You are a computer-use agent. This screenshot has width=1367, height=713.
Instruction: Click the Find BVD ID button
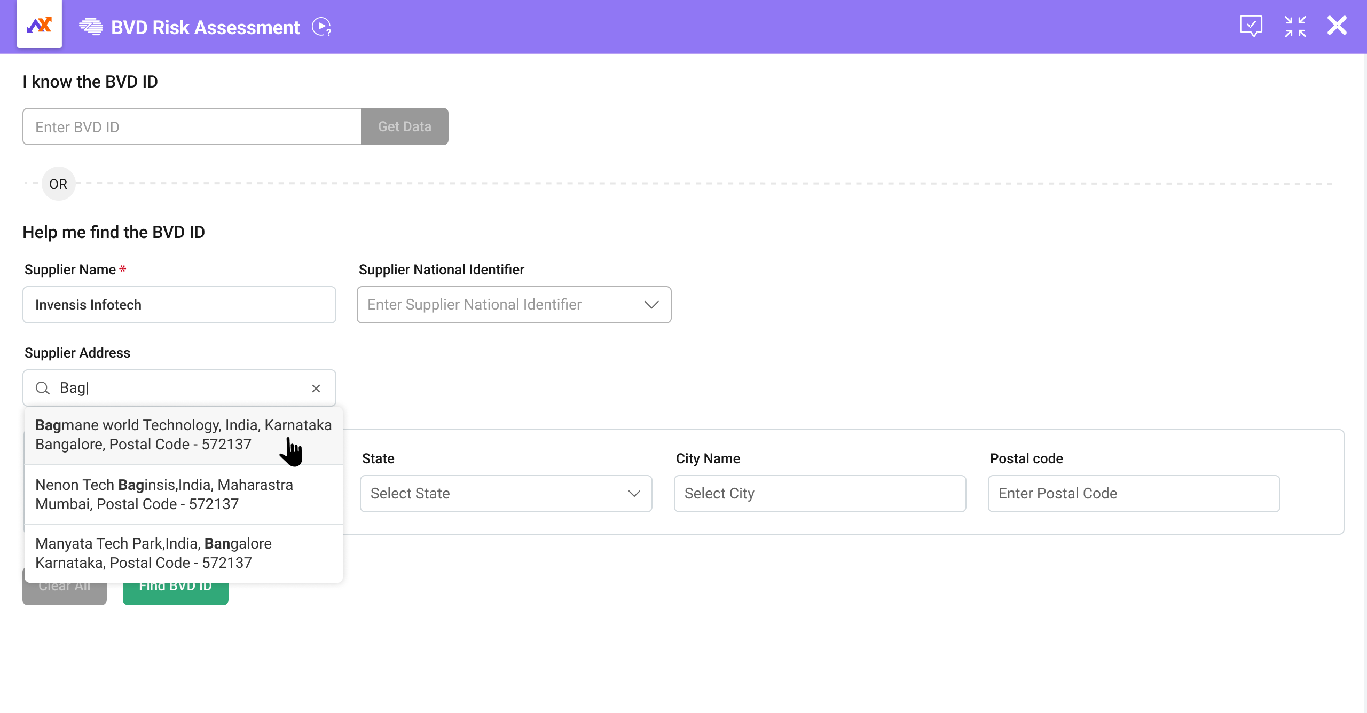click(x=175, y=593)
